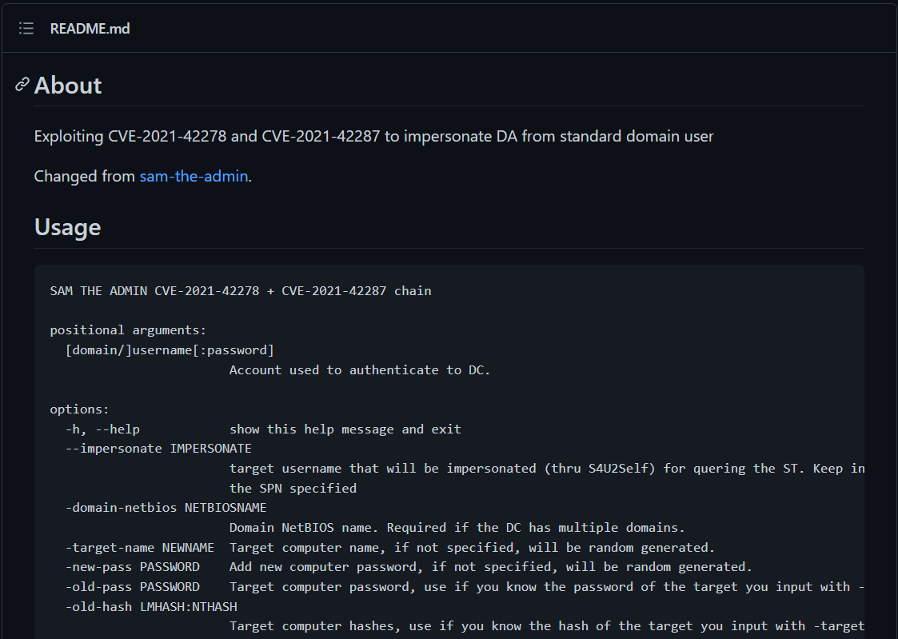Select the "[domain/]username[:password]" line
The image size is (898, 639).
pyautogui.click(x=170, y=349)
